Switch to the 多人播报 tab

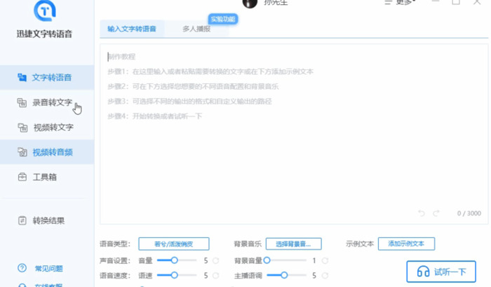pyautogui.click(x=196, y=29)
